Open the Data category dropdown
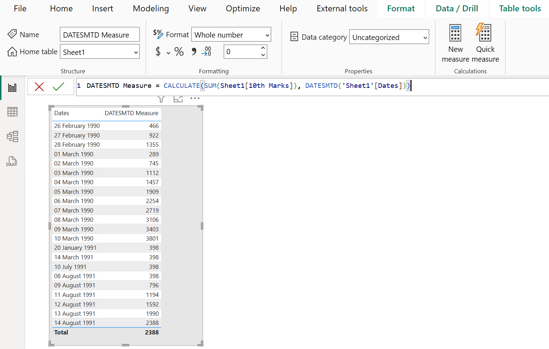549x349 pixels. click(389, 37)
